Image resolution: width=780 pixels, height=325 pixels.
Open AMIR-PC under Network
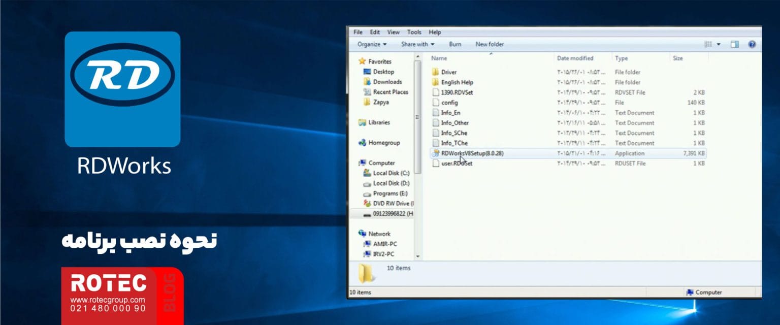pos(385,244)
